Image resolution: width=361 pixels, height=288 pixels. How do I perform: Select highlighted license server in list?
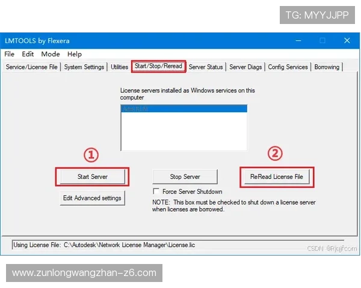(x=184, y=109)
